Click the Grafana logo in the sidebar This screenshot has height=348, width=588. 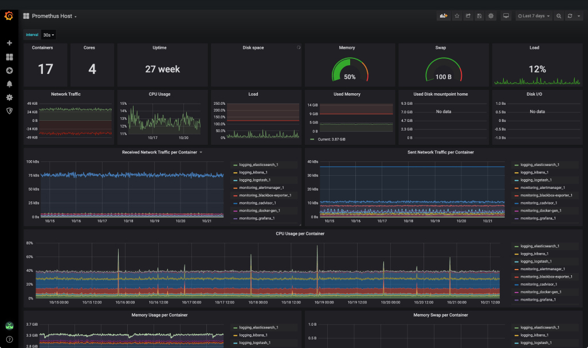click(x=9, y=15)
